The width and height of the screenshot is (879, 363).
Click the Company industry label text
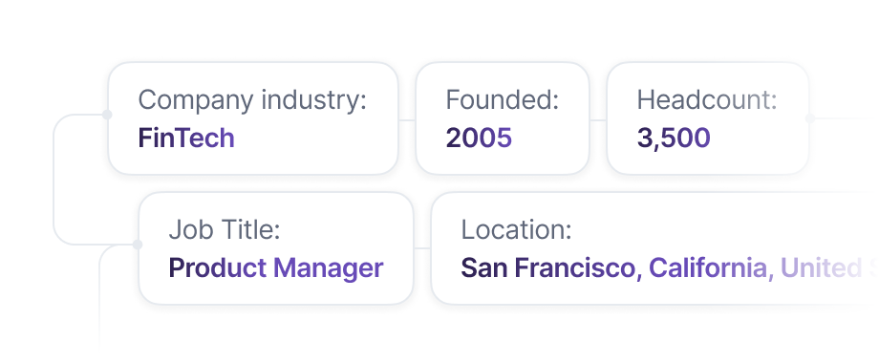(252, 100)
